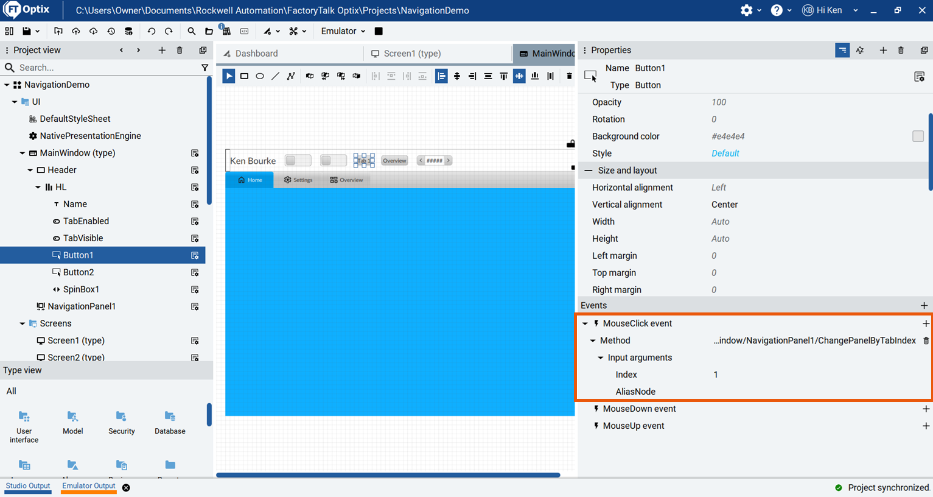Click the redo arrow in main toolbar

(x=169, y=31)
